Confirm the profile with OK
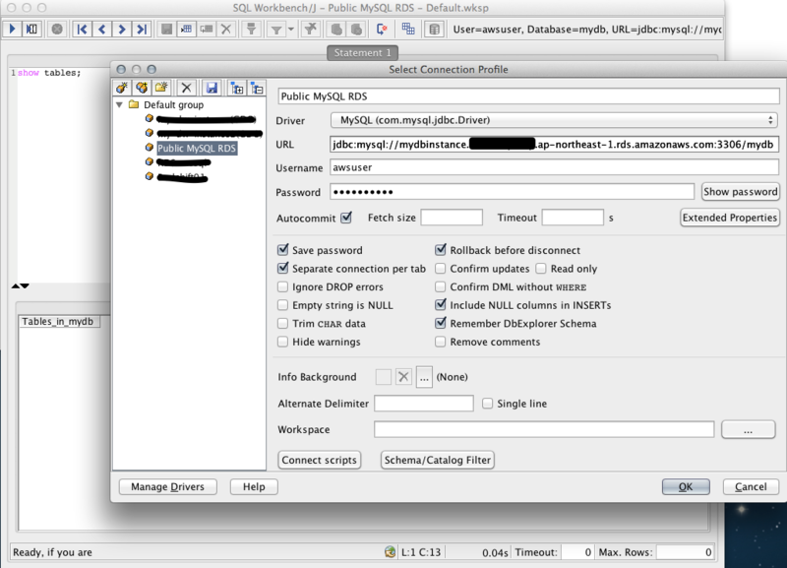The image size is (787, 568). [x=686, y=486]
